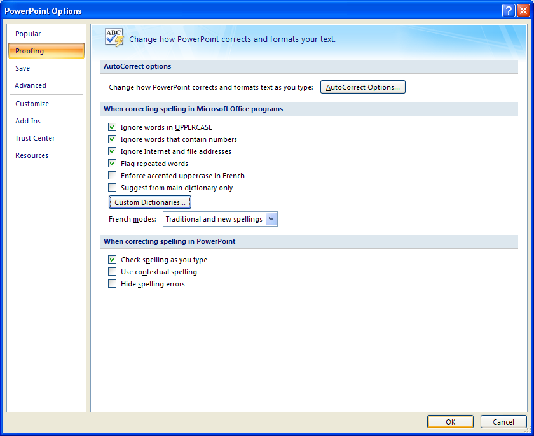Toggle Ignore words in UPPERCASE
534x436 pixels.
(x=112, y=127)
